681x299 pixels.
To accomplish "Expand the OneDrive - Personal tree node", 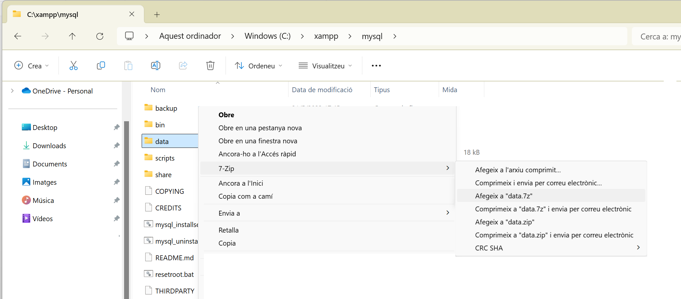I will (x=12, y=91).
